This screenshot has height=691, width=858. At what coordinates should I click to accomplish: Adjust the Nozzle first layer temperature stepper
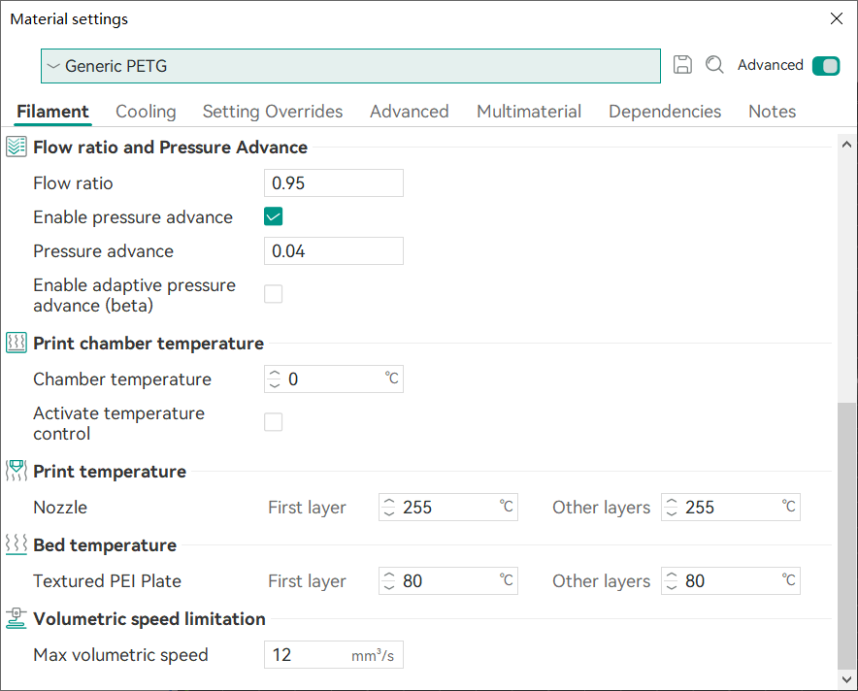(388, 508)
